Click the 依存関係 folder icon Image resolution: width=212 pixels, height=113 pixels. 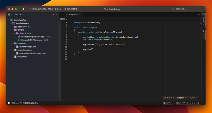[x=15, y=30]
